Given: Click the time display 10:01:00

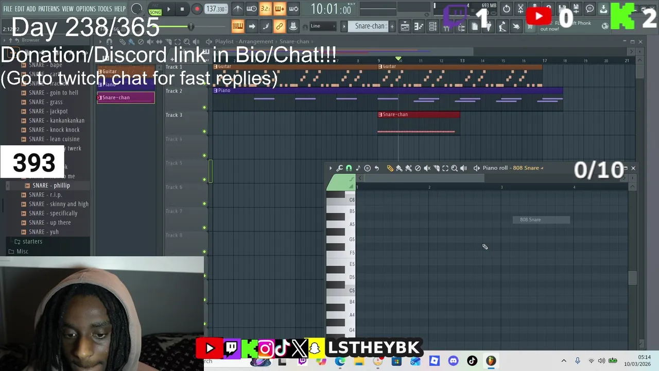Looking at the screenshot, I should [x=331, y=9].
